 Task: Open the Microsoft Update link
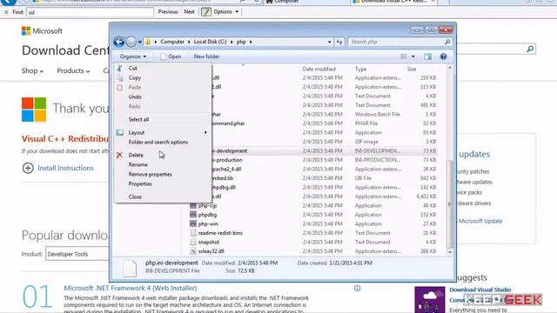(x=480, y=221)
